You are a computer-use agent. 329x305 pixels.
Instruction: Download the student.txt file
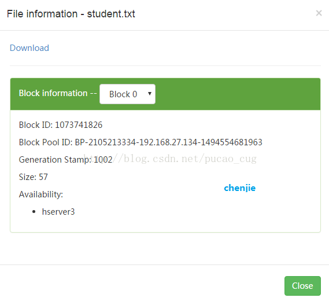click(29, 48)
